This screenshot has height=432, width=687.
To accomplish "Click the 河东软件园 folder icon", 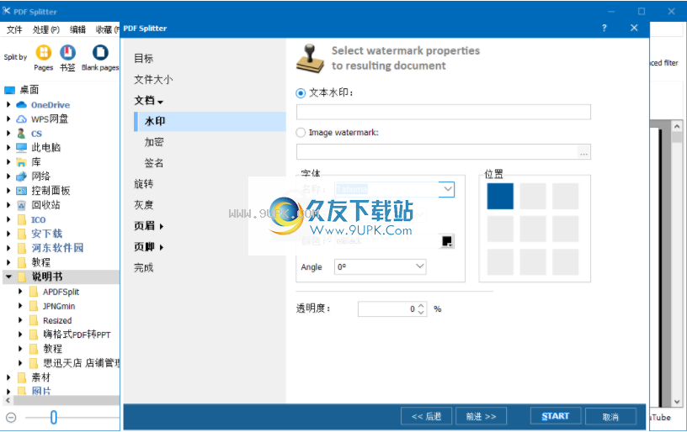I will (22, 248).
